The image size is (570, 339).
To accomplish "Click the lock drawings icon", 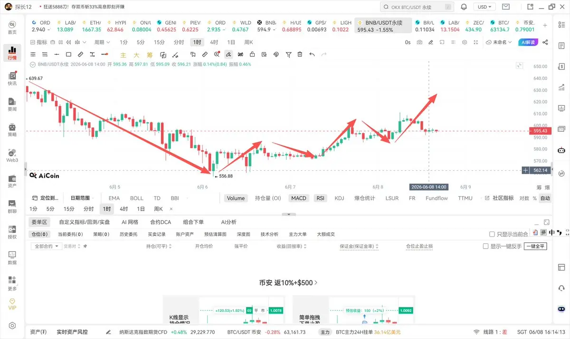I will pyautogui.click(x=252, y=55).
